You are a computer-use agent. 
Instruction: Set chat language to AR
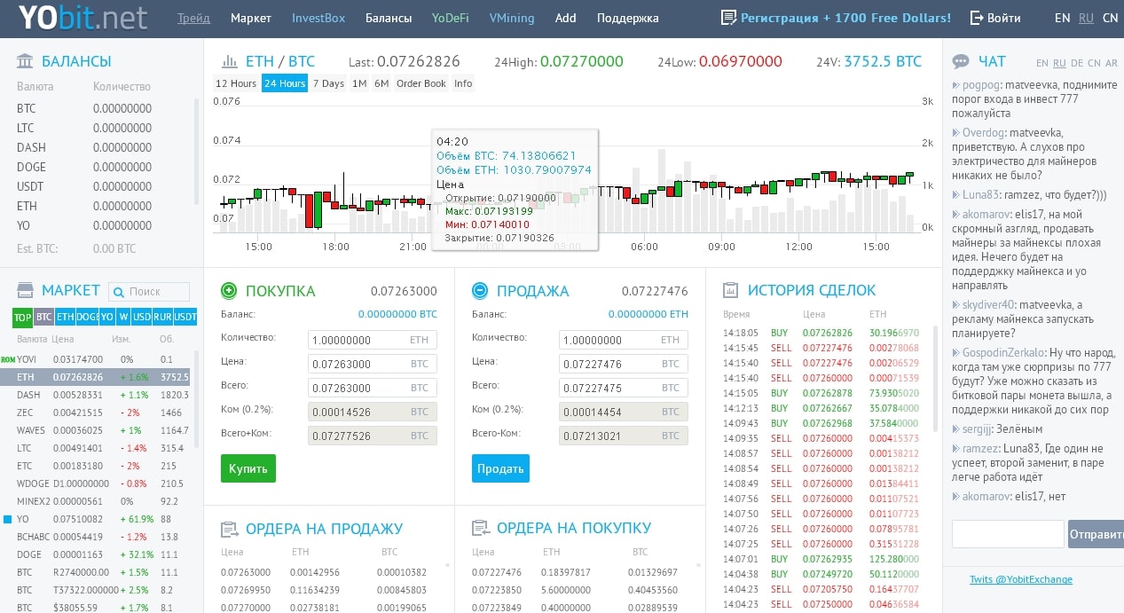(1112, 63)
